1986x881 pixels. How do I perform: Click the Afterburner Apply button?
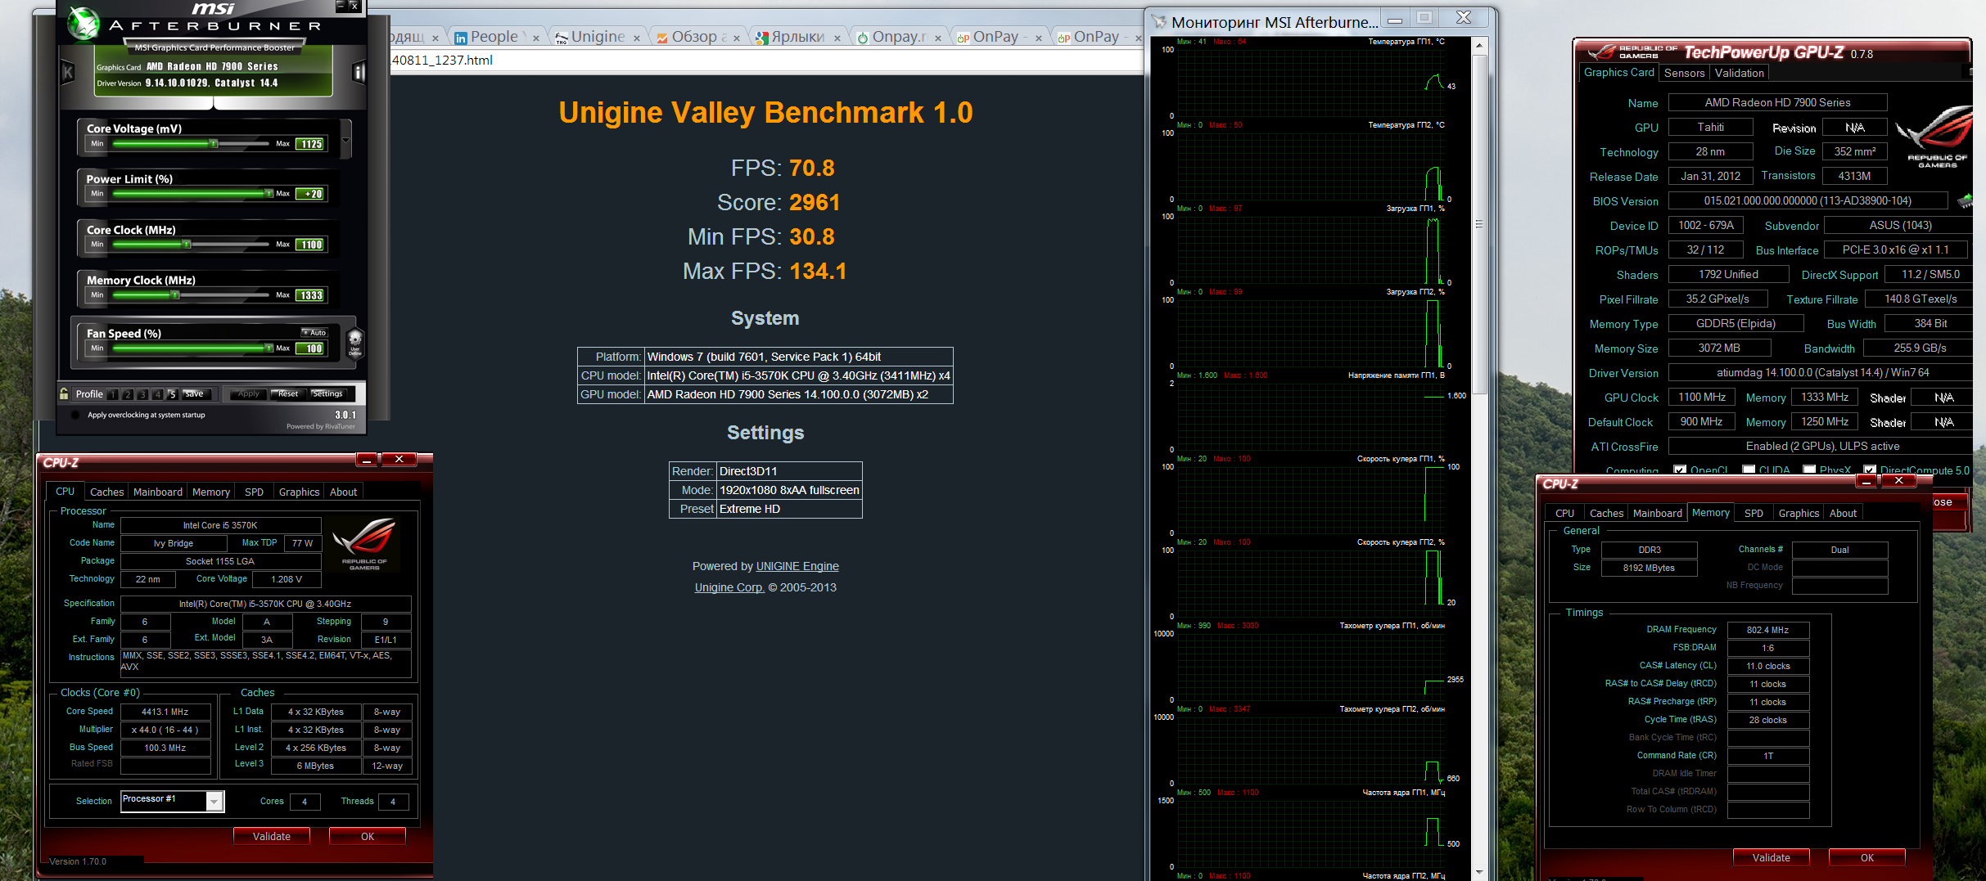point(248,394)
